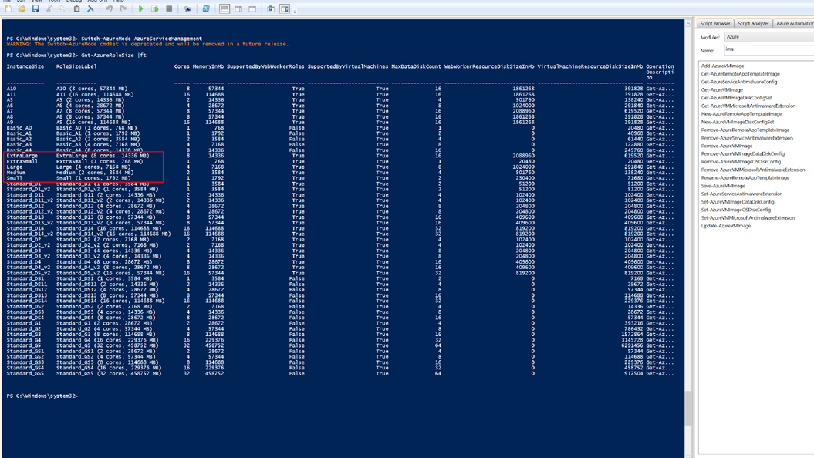Select New-AzureVMImageDiskConfigSet command
Screen dimensions: 814x458
coord(737,122)
